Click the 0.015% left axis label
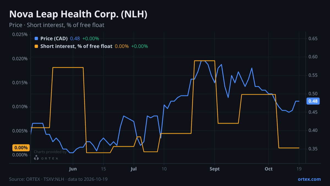This screenshot has height=186, width=330. coord(20,83)
